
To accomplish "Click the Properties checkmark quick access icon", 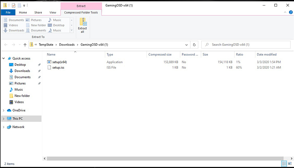I will click(14, 5).
